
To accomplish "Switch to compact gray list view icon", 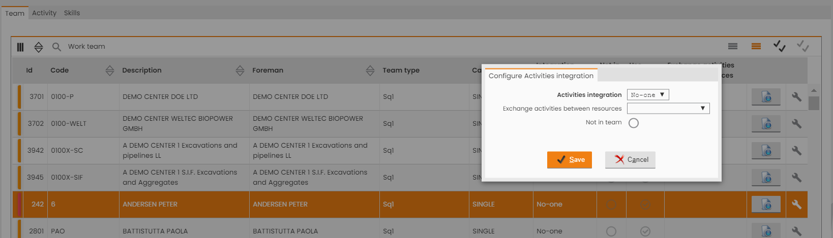I will [733, 46].
